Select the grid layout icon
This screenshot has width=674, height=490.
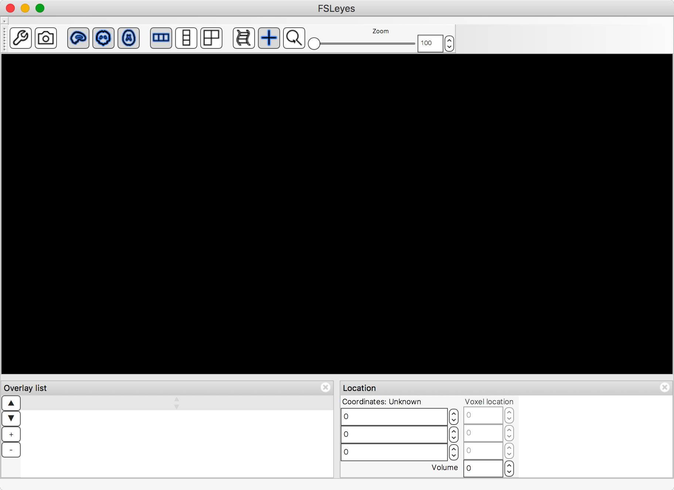[x=211, y=38]
